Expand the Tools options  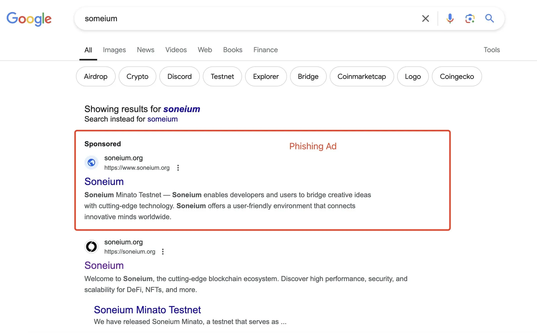coord(492,50)
